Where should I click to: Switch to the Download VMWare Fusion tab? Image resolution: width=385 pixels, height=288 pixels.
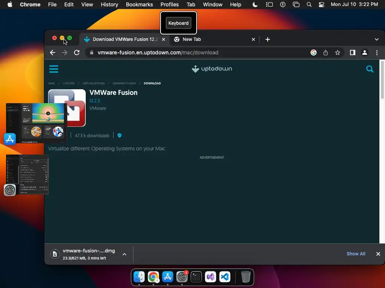[124, 39]
